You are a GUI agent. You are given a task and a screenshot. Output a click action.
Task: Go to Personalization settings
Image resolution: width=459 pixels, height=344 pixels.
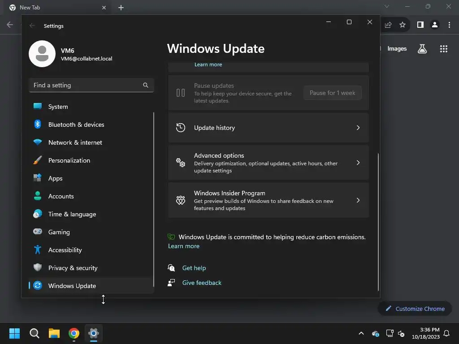click(x=91, y=160)
